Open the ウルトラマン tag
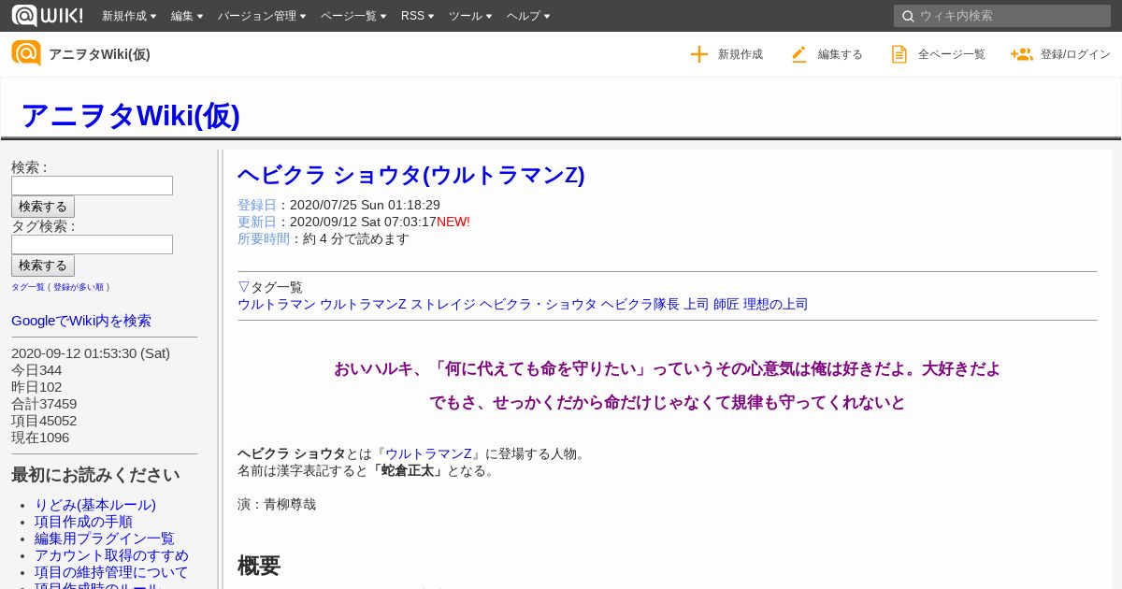This screenshot has width=1122, height=589. [277, 304]
